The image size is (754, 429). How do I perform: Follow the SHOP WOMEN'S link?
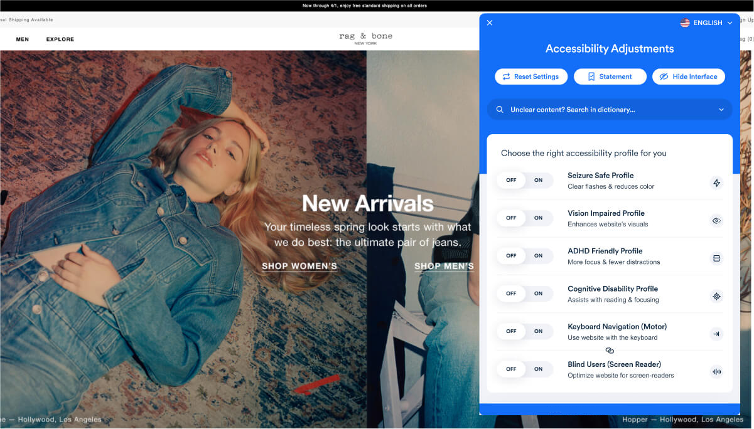299,266
